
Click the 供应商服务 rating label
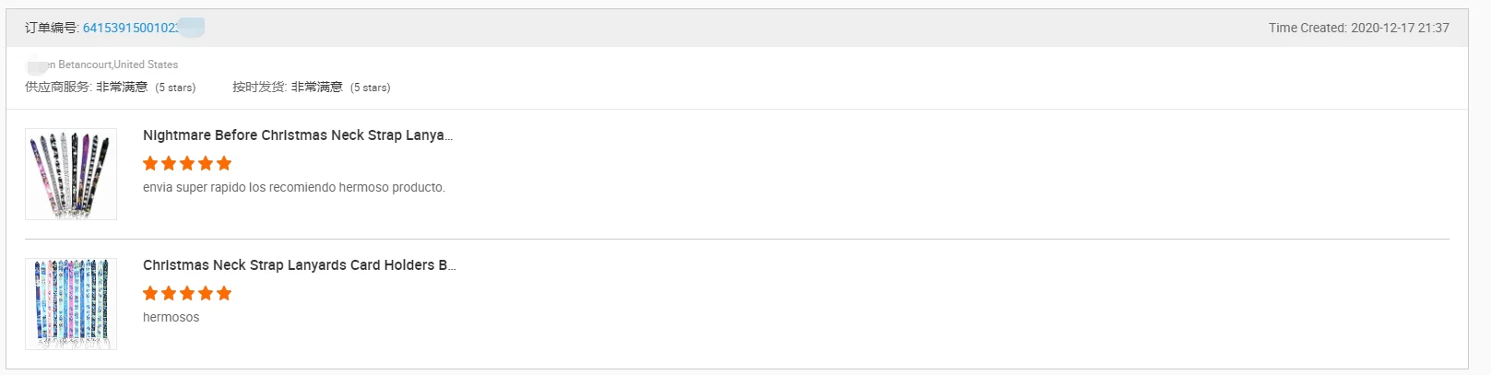[x=58, y=88]
